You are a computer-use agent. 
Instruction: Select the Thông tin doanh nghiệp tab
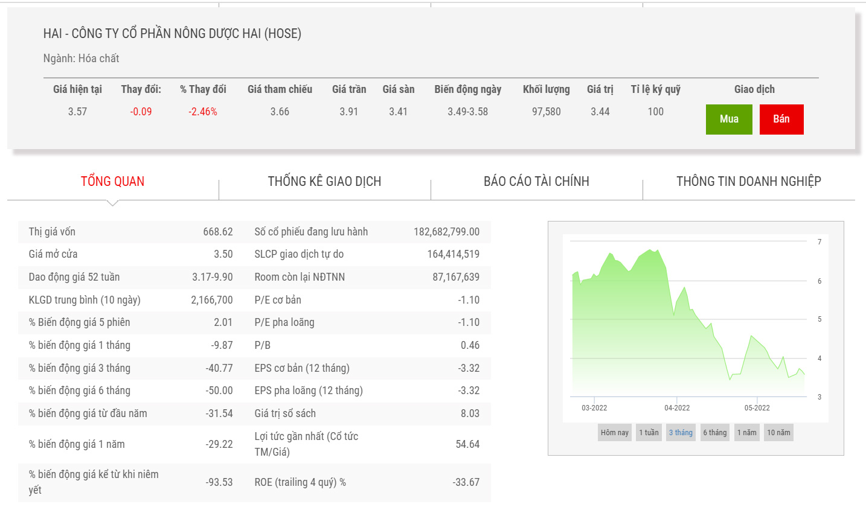click(x=748, y=182)
